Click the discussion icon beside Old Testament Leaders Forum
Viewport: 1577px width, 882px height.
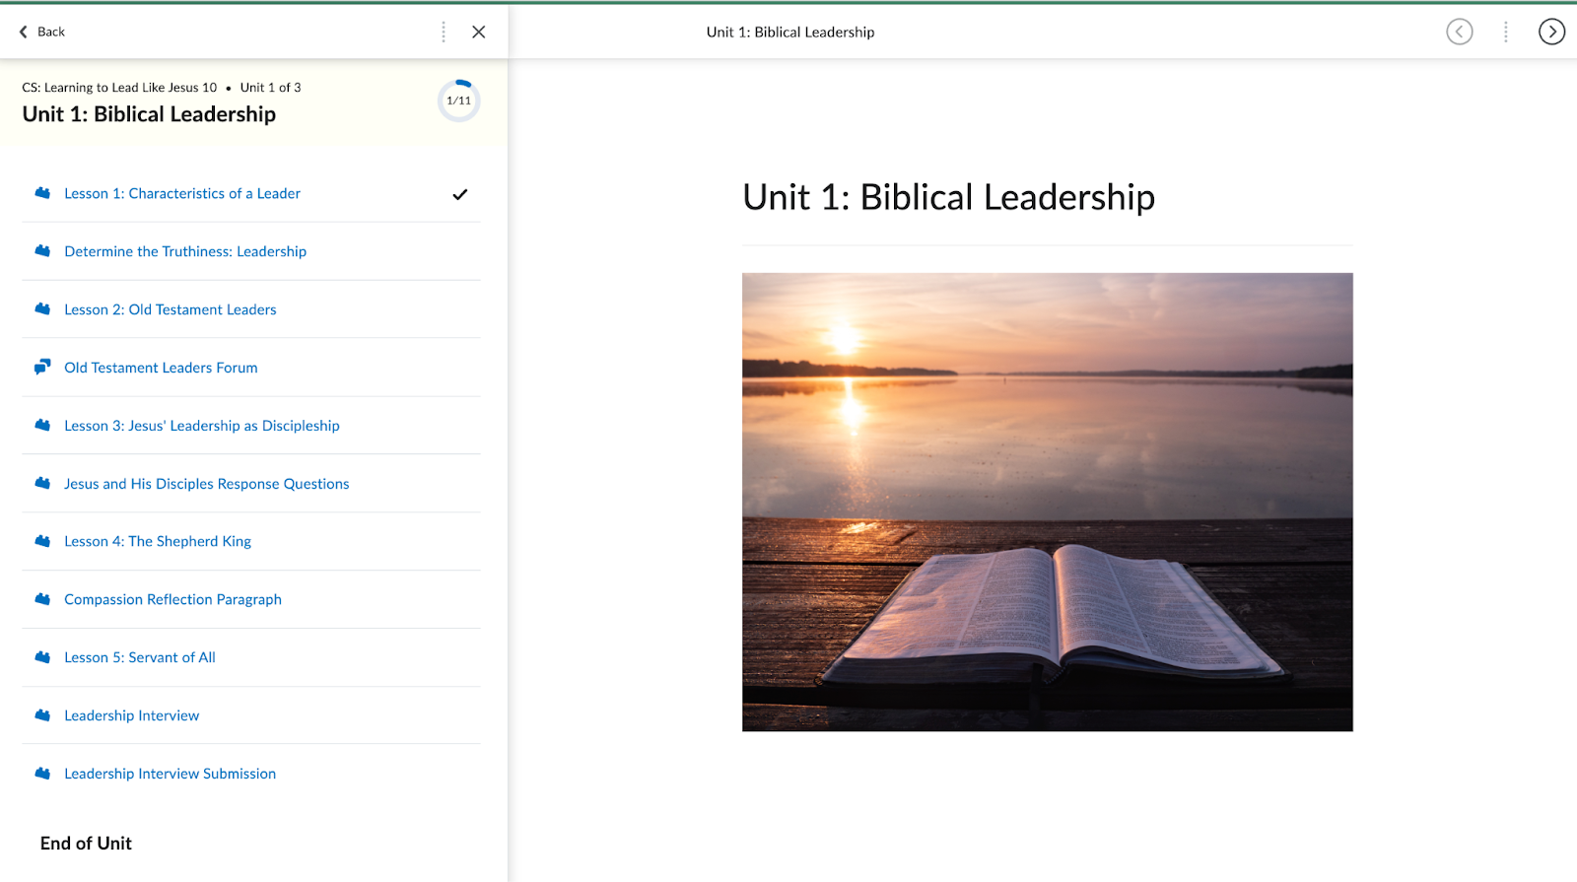[42, 368]
